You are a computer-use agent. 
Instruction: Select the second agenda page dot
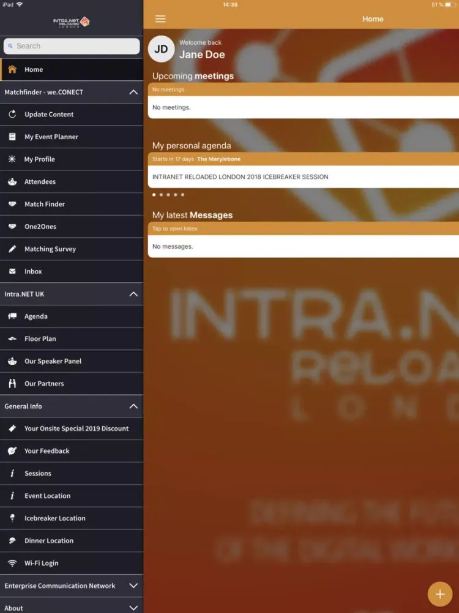tap(161, 195)
